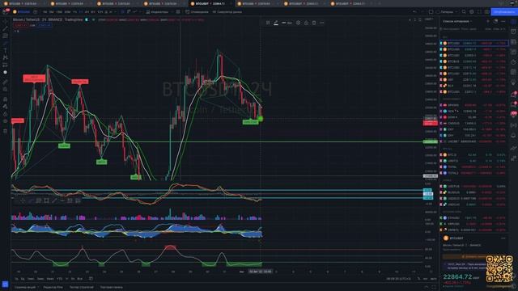Toggle hide all drawings eye icon

(x=6, y=121)
